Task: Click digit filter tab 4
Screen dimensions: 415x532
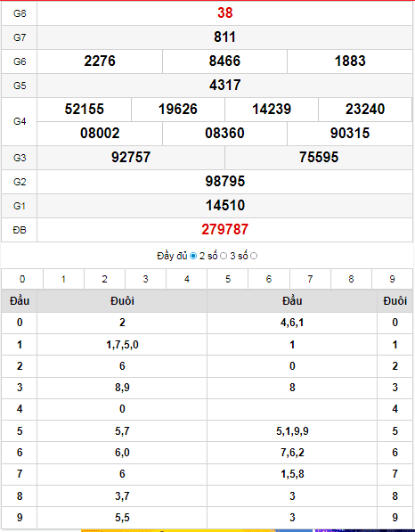Action: 187,279
